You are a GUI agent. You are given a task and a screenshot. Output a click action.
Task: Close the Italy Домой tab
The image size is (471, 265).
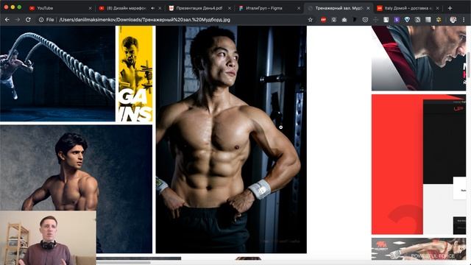click(437, 8)
